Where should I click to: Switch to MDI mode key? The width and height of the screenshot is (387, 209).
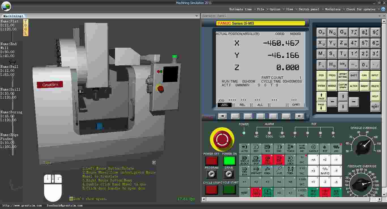pyautogui.click(x=267, y=148)
